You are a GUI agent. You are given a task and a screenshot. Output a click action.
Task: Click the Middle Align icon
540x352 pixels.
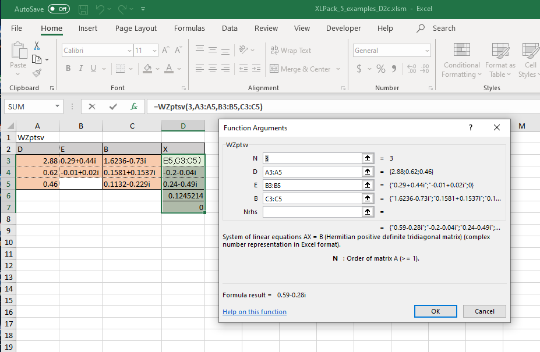point(213,50)
